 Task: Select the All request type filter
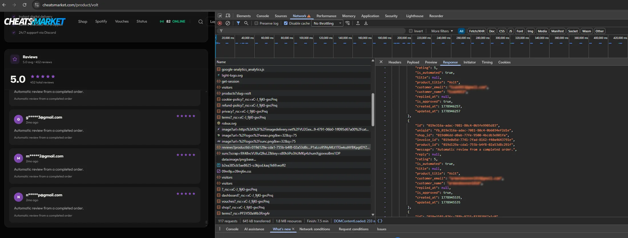[461, 31]
